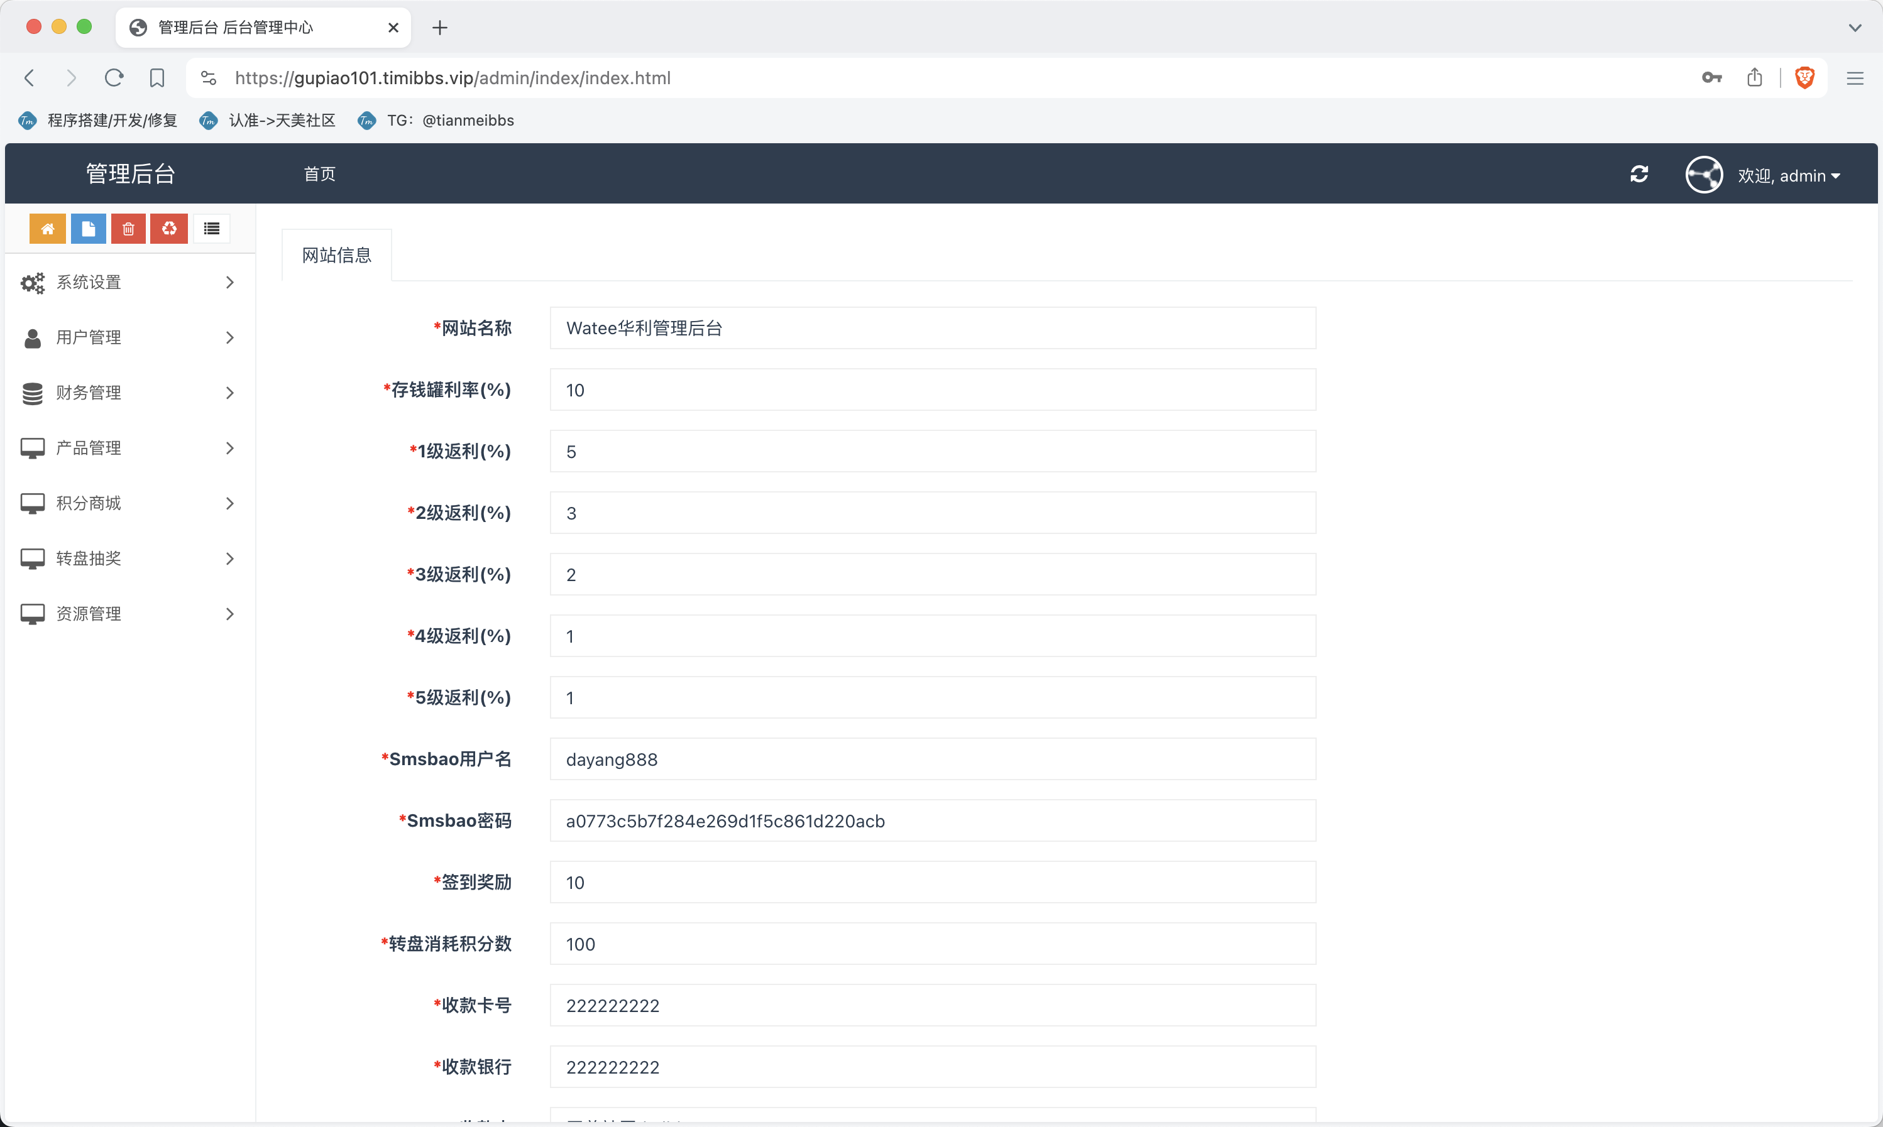Image resolution: width=1883 pixels, height=1127 pixels.
Task: Select the 管理后台 后台管理中心 browser tab
Action: (263, 28)
